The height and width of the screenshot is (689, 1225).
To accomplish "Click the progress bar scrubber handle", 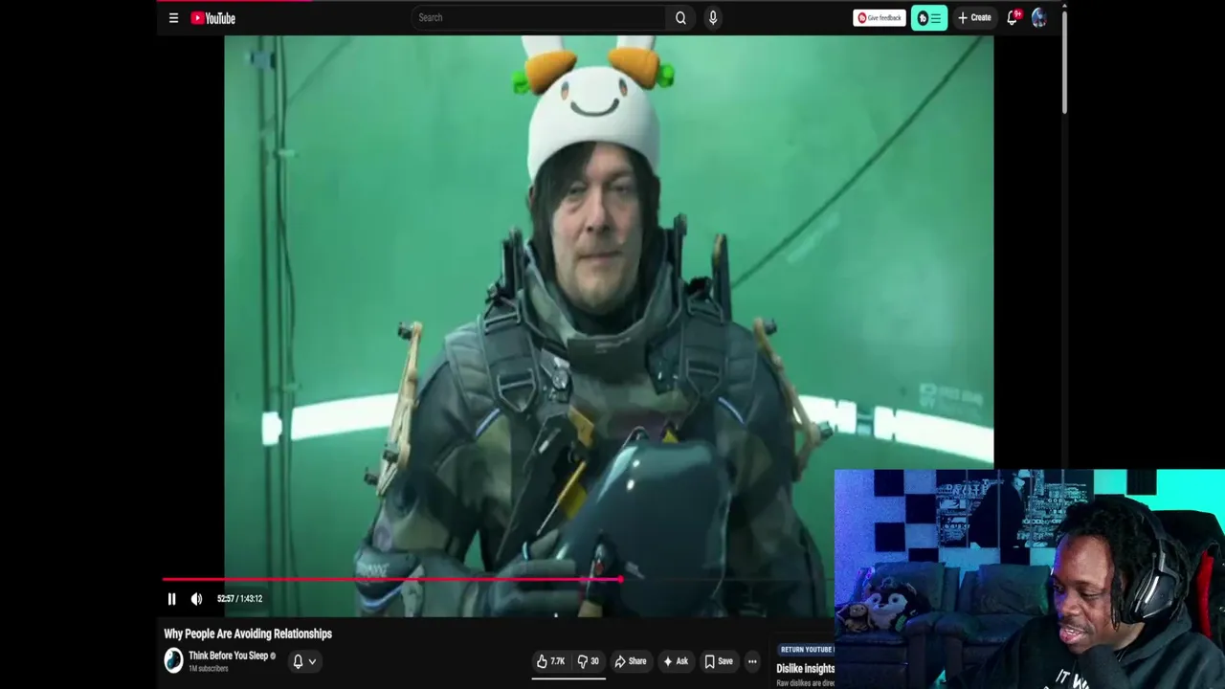I will point(621,579).
